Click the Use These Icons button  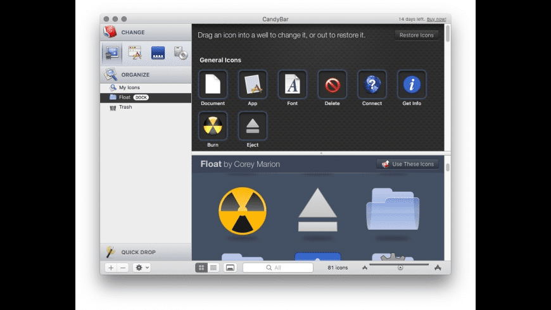[408, 164]
